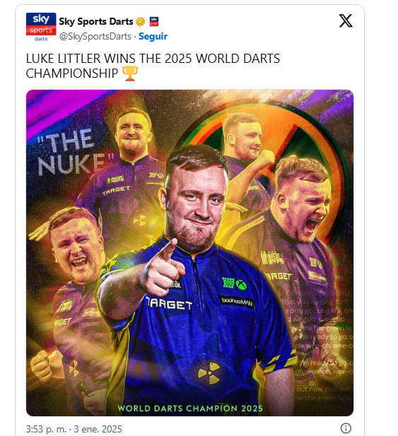This screenshot has width=398, height=436.
Task: Open the tweet's champion poster image
Action: click(189, 253)
